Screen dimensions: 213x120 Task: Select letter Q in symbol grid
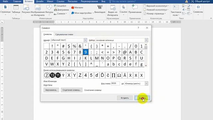click(119, 58)
